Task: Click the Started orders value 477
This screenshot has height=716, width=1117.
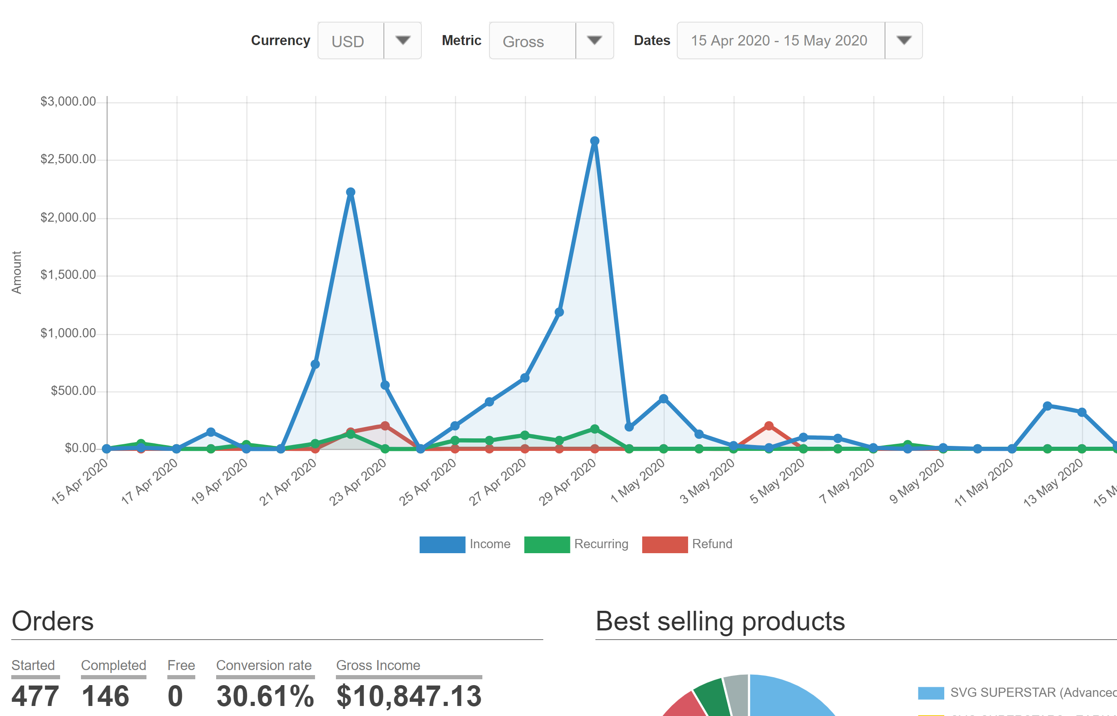Action: point(35,696)
